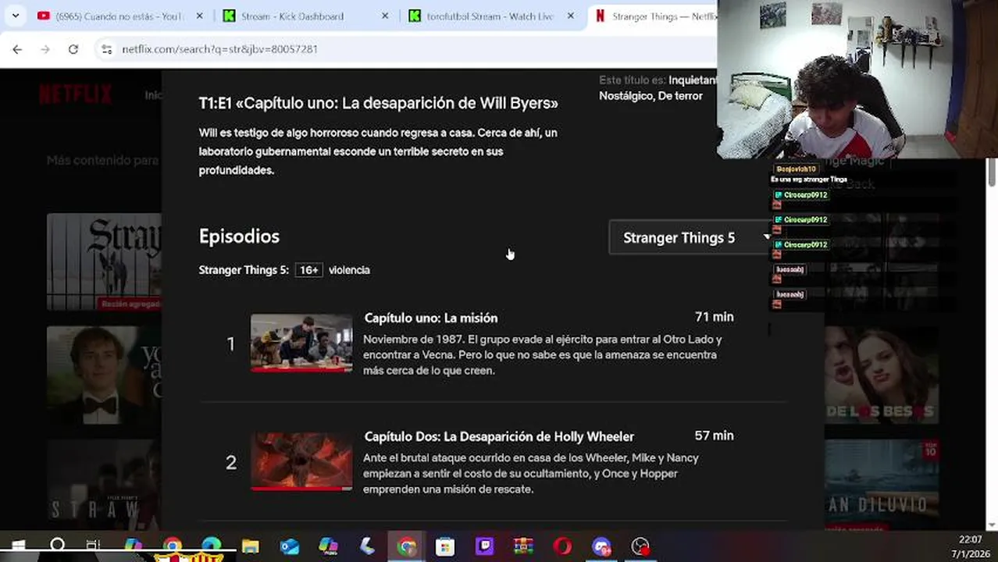The height and width of the screenshot is (562, 998).
Task: Open site information icon beside the URL
Action: [x=107, y=49]
